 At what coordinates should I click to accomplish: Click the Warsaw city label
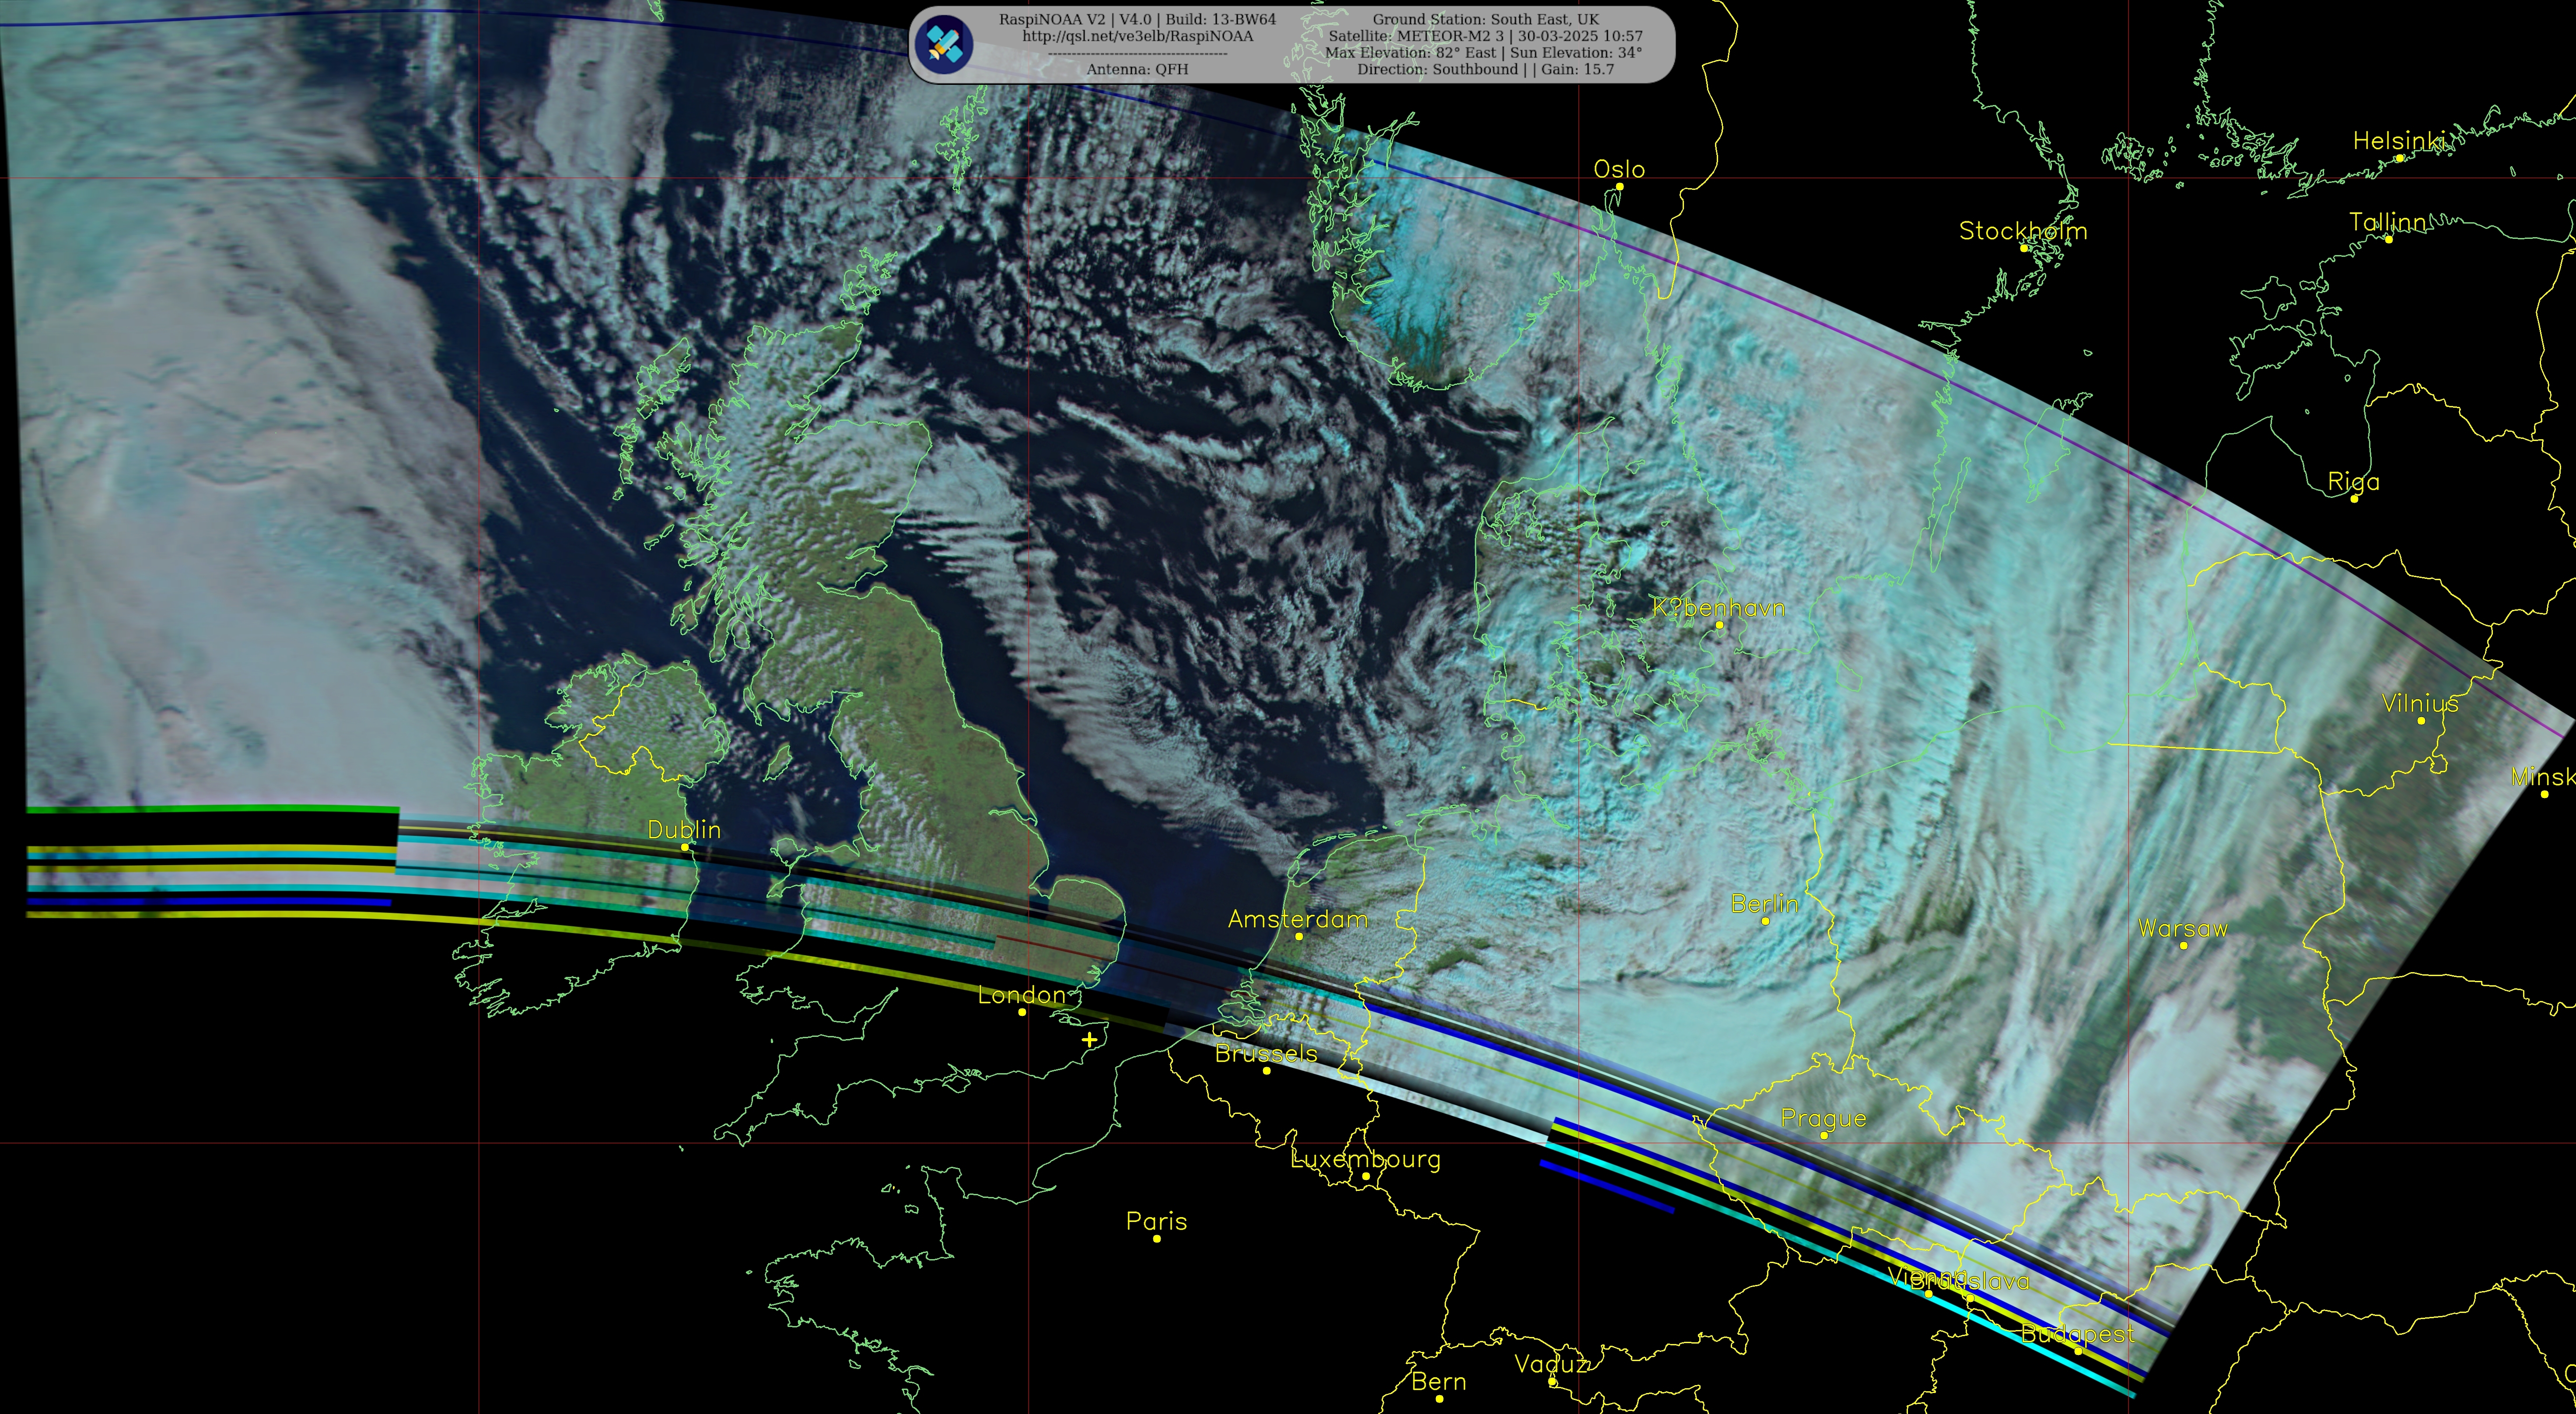(2183, 928)
